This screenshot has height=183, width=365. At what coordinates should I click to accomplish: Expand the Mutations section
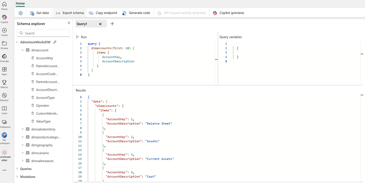coord(17,177)
